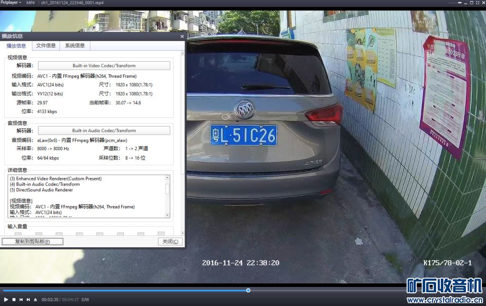Click the 关闭 button in dialog
Viewport: 486px width, 306px height.
coord(170,242)
